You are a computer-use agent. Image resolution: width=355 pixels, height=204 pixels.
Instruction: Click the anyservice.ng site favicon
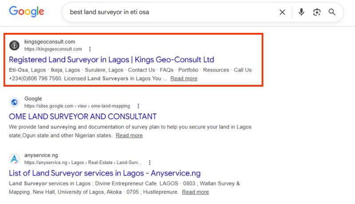point(14,159)
